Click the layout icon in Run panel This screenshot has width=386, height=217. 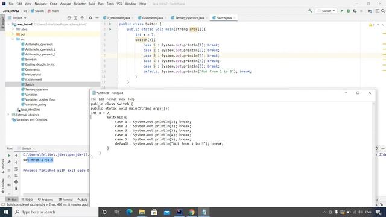click(9, 185)
